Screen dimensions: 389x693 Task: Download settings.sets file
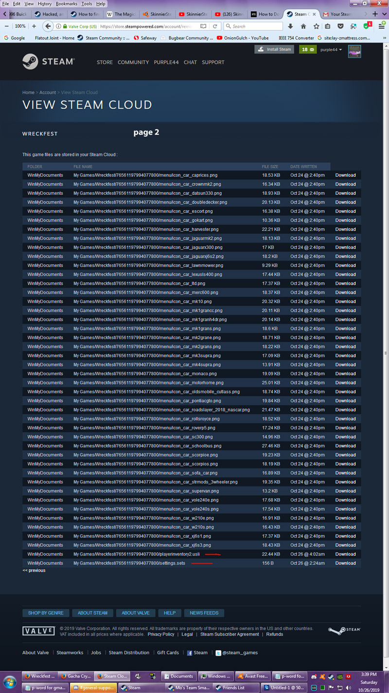tap(345, 563)
